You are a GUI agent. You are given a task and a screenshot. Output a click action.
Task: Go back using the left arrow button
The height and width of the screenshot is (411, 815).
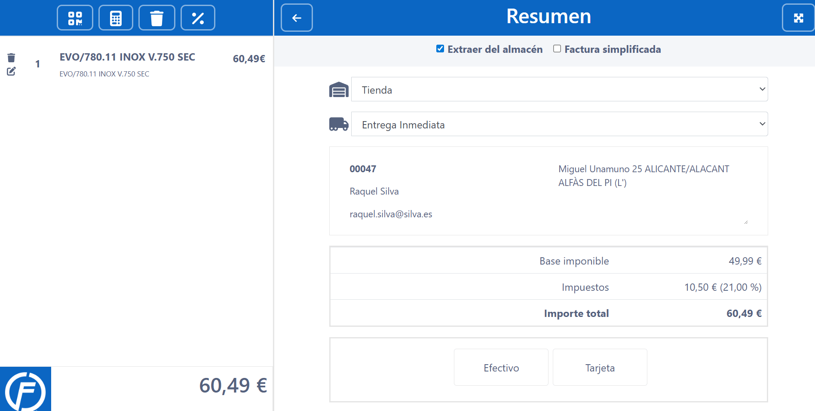click(x=297, y=18)
